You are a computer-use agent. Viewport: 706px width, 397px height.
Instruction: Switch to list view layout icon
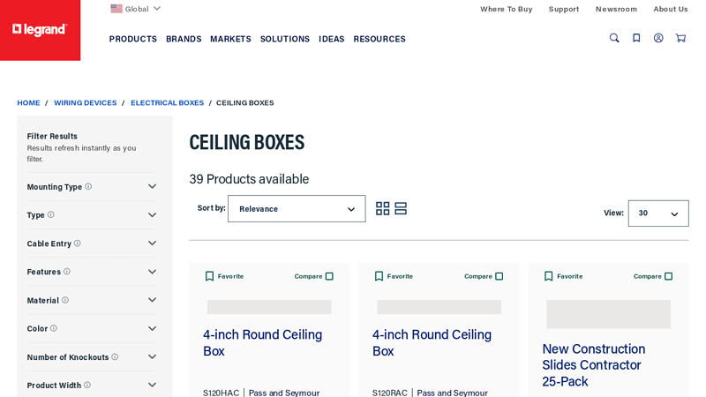pos(401,208)
